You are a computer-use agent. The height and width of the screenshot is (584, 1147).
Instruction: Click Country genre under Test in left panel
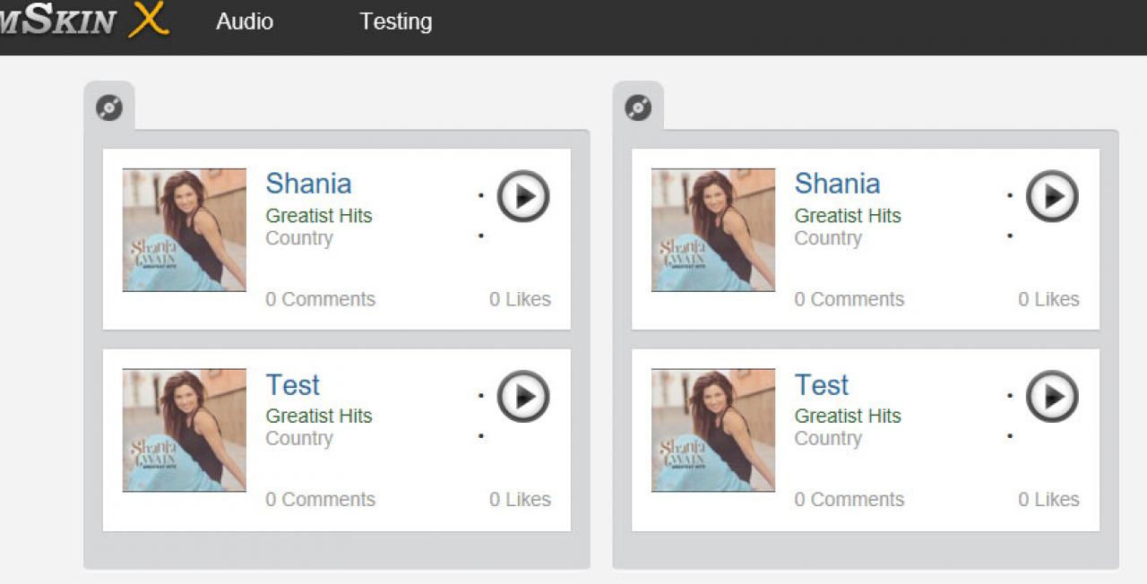[299, 439]
